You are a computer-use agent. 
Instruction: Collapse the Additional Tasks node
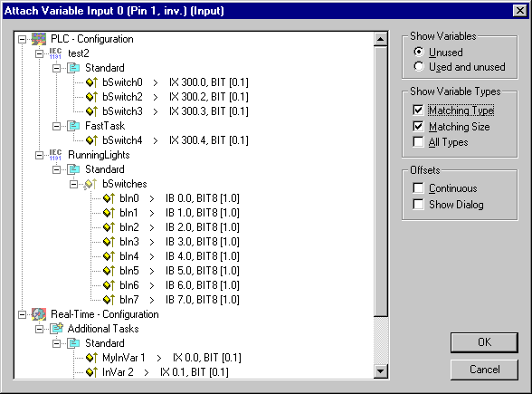click(40, 329)
